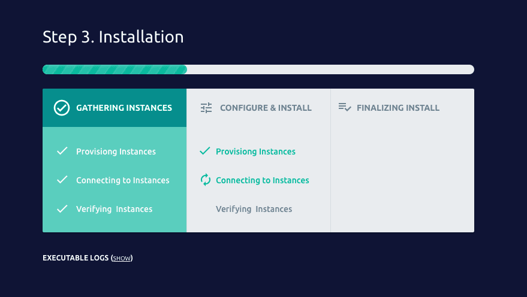This screenshot has width=527, height=297.
Task: Click the green checkmark in Configure & Install column
Action: pos(205,151)
